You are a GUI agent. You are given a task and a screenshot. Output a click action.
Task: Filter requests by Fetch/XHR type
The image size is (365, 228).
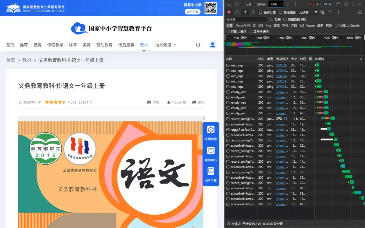[x=243, y=26]
